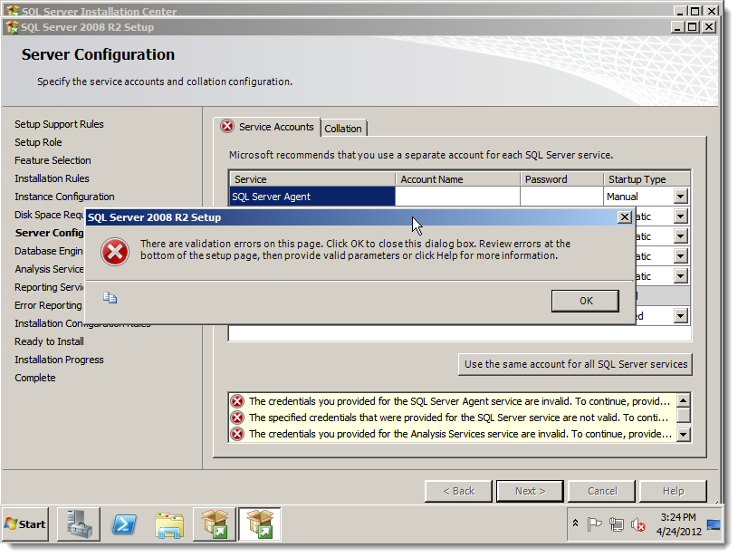The width and height of the screenshot is (738, 557).
Task: Click the Password cell for SQL Server Agent
Action: pos(561,197)
